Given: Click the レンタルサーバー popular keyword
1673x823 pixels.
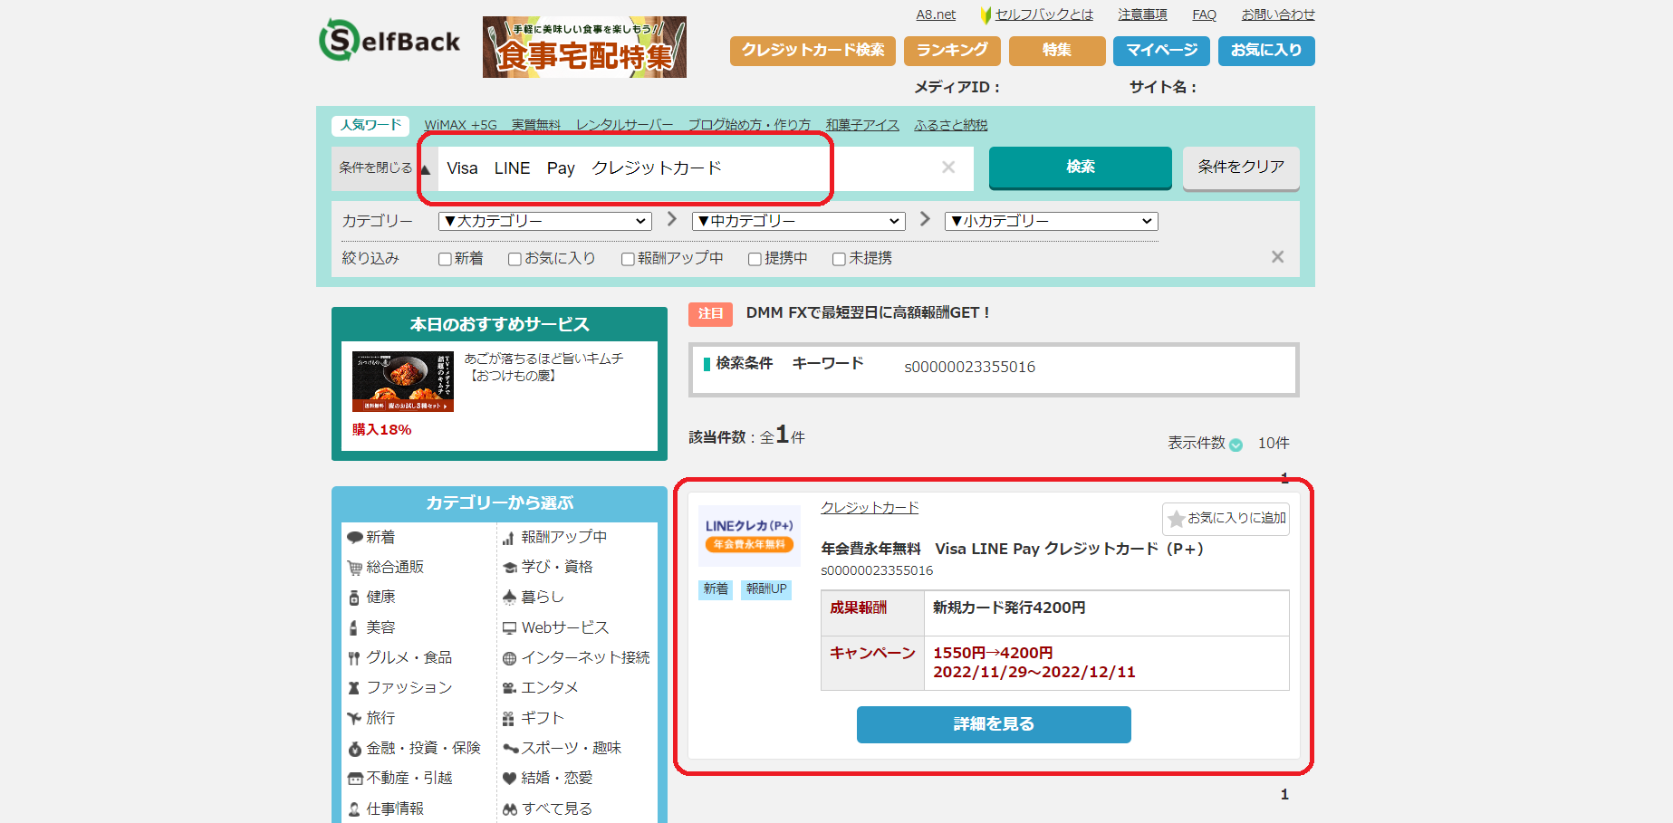Looking at the screenshot, I should [x=625, y=125].
